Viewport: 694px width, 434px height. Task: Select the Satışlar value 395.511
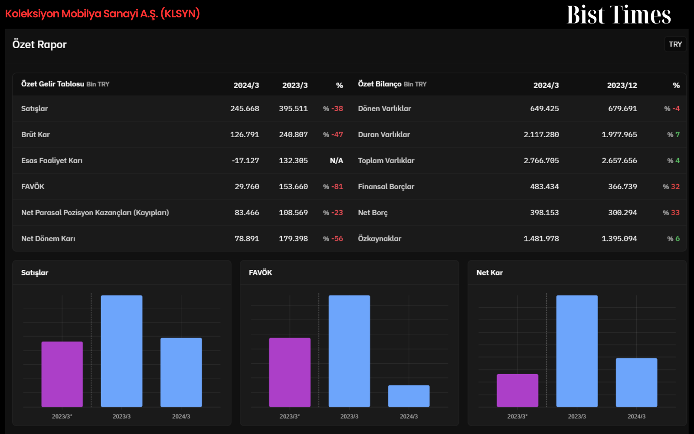click(293, 108)
